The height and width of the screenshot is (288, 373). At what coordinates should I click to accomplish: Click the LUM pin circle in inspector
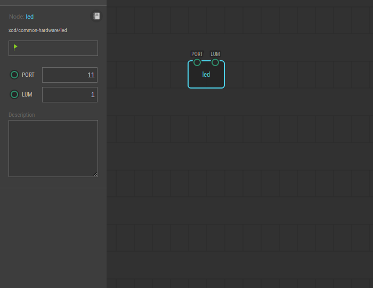click(14, 94)
